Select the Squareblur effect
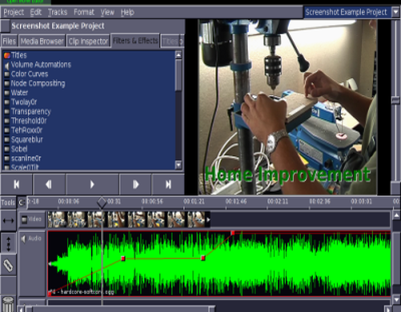The height and width of the screenshot is (312, 401). pyautogui.click(x=27, y=140)
